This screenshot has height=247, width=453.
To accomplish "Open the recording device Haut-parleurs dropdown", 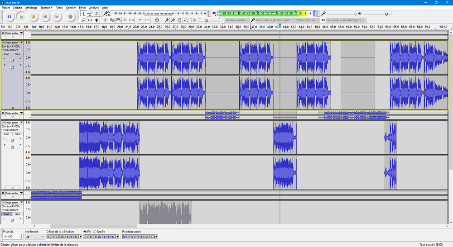I will 275,20.
